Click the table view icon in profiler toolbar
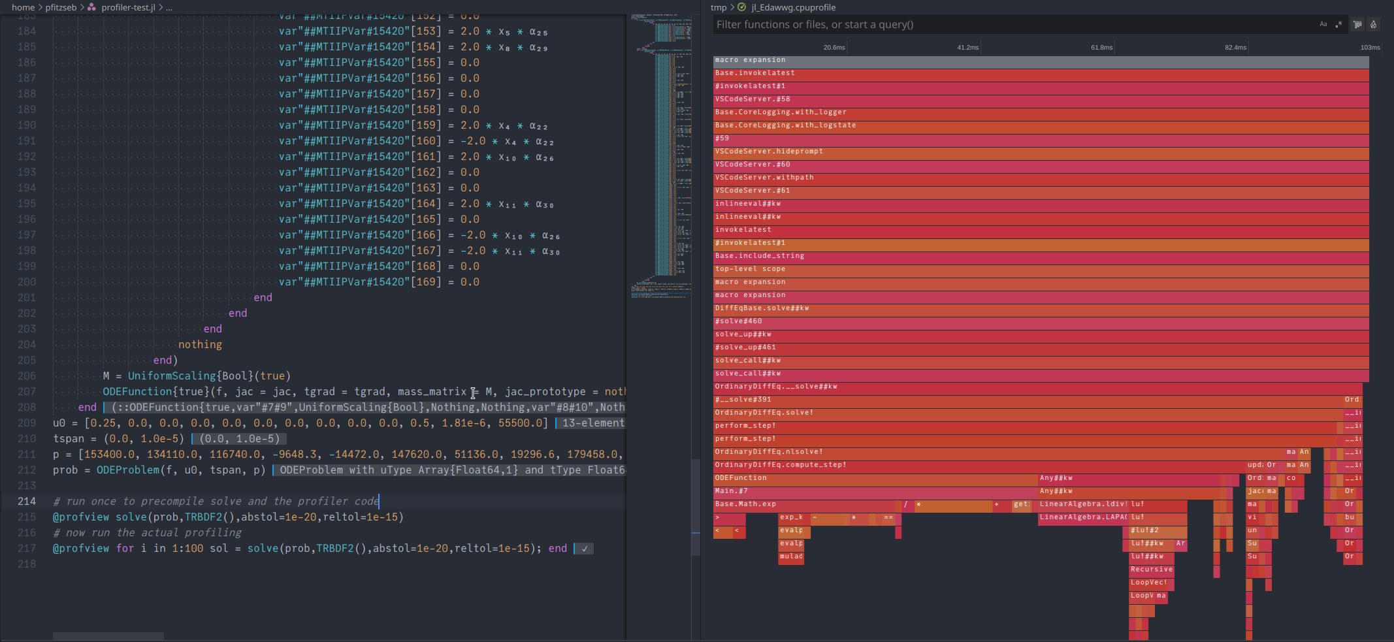The height and width of the screenshot is (642, 1394). coord(1357,24)
